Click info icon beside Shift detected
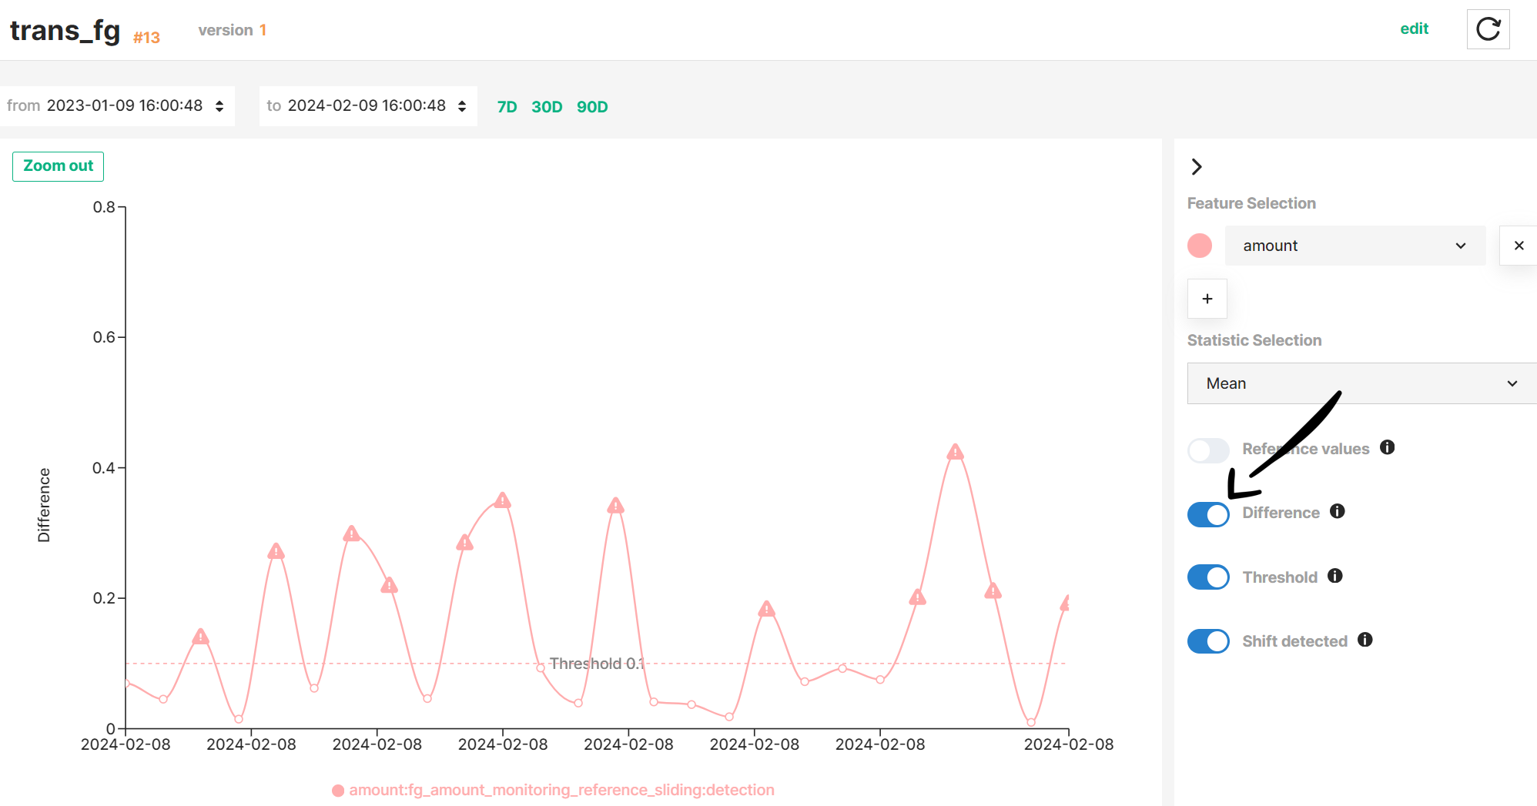 tap(1365, 640)
